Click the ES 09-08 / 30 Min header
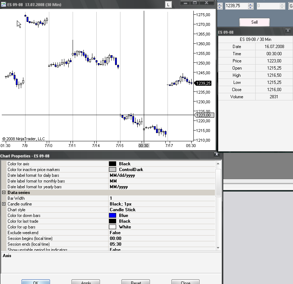Viewport: 293px width, 284px height. pyautogui.click(x=255, y=39)
